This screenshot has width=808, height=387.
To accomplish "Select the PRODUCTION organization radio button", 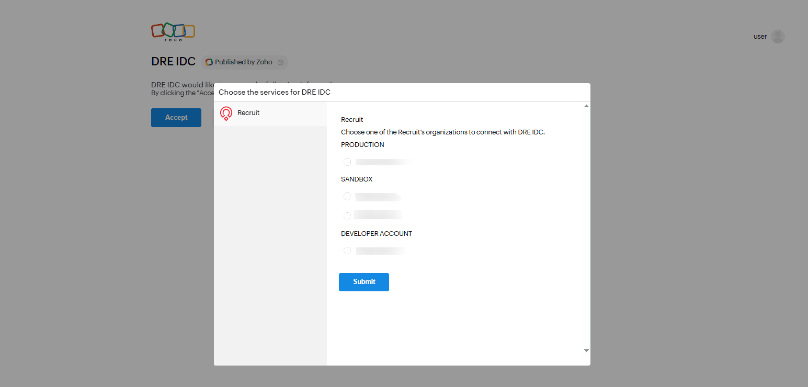I will [347, 162].
